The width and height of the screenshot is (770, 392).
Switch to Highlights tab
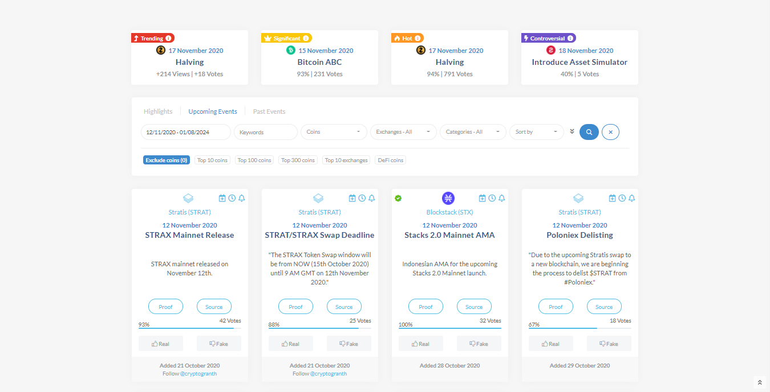(x=158, y=112)
